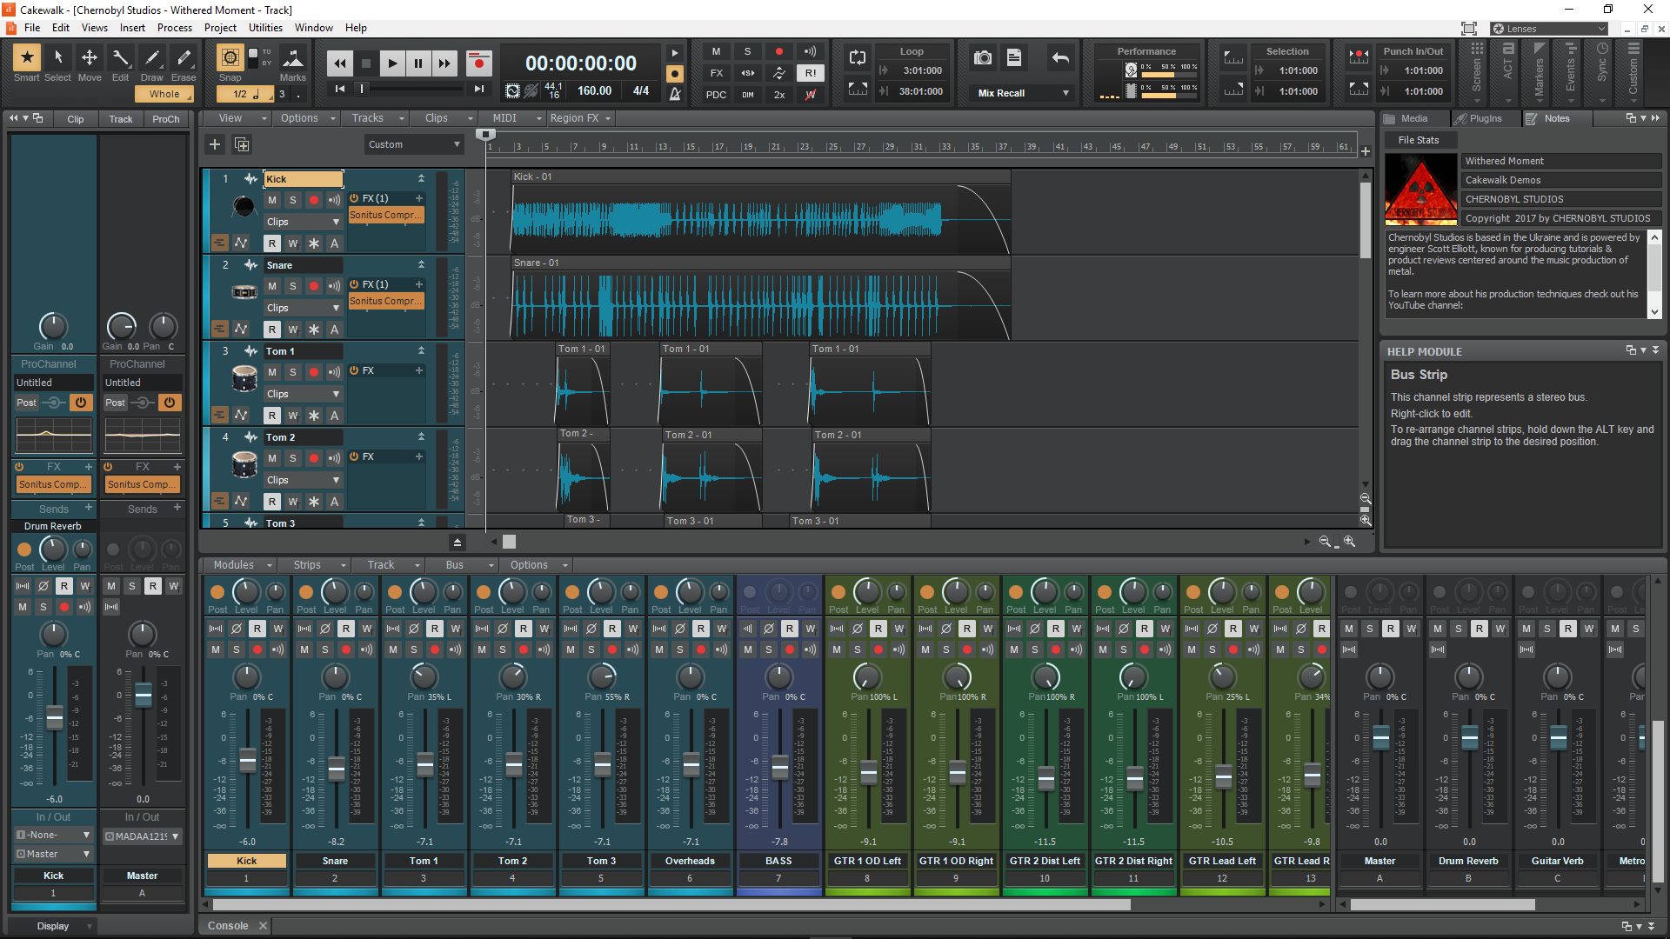Click the File Stats button
1670x939 pixels.
(1419, 140)
